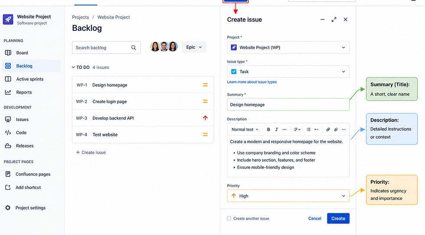The width and height of the screenshot is (425, 235).
Task: Click the medium priority icon on WP-1
Action: (x=205, y=85)
